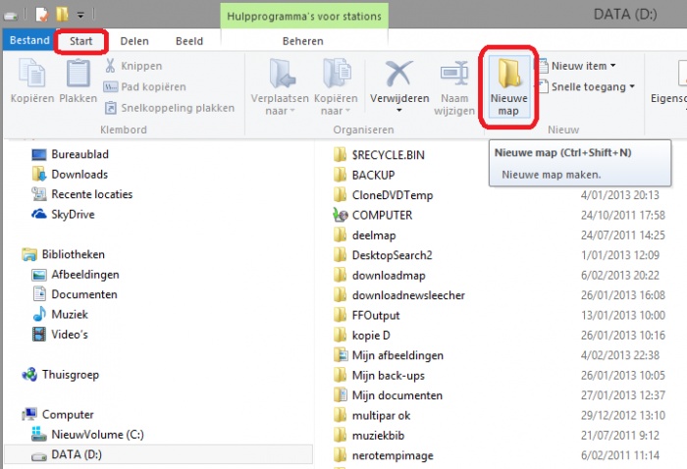Screen dimensions: 687x469
Task: Click the Verwijderen delete icon
Action: pyautogui.click(x=398, y=74)
